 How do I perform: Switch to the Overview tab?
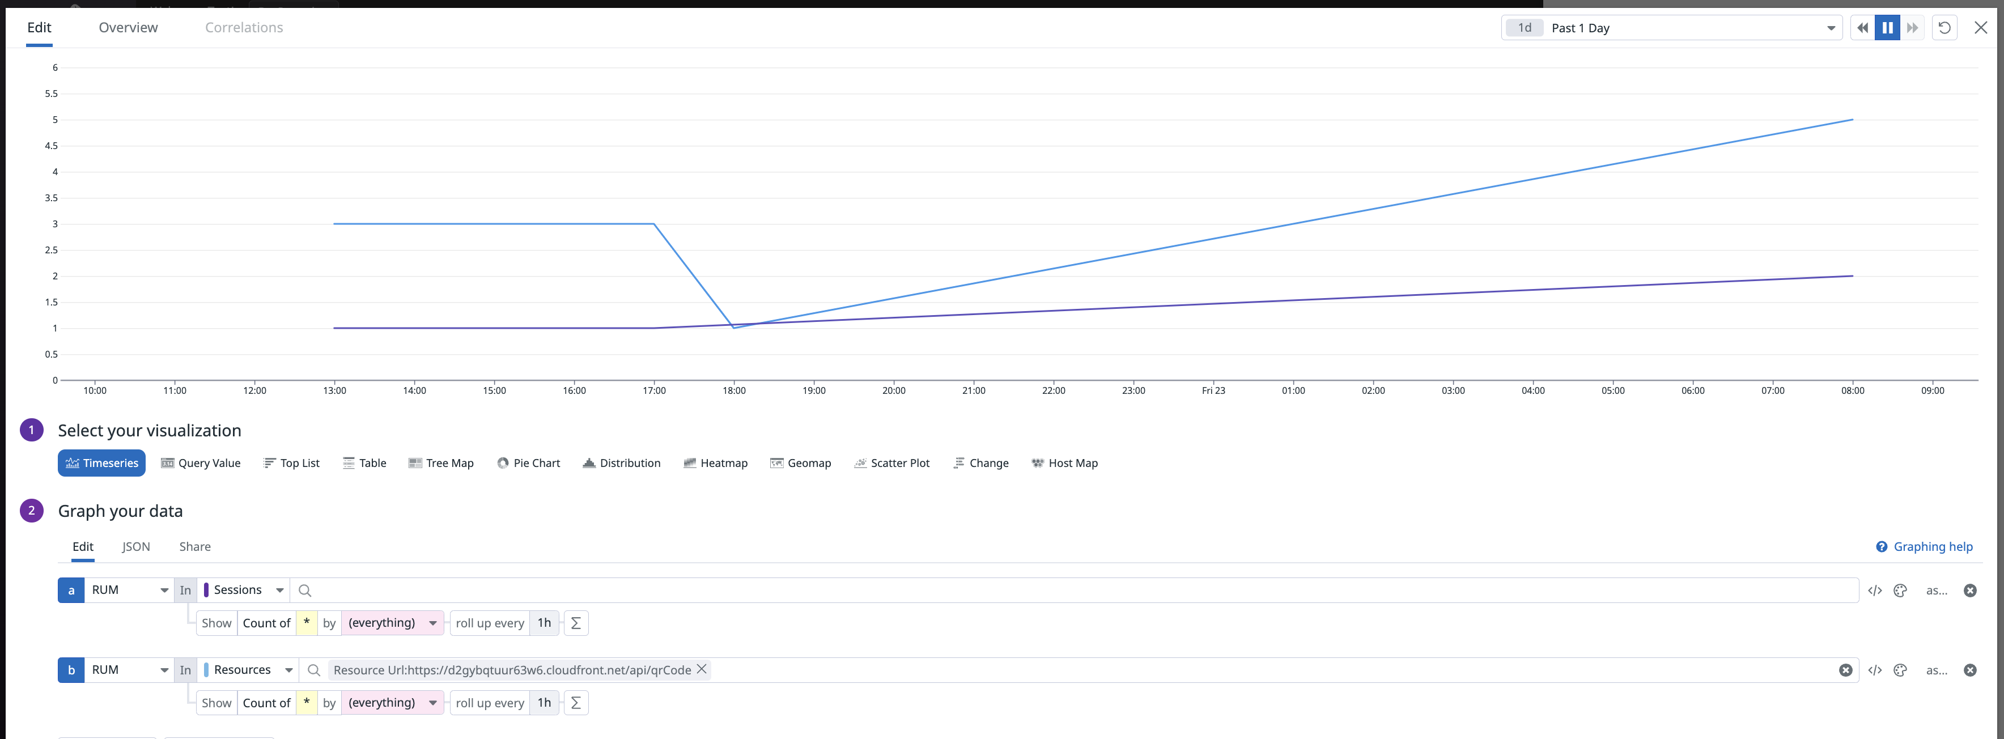[x=128, y=28]
